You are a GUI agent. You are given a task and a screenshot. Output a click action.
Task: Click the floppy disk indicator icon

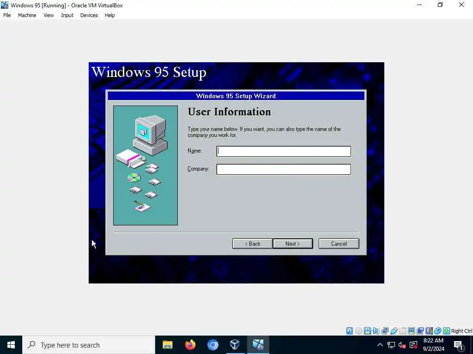point(367,331)
